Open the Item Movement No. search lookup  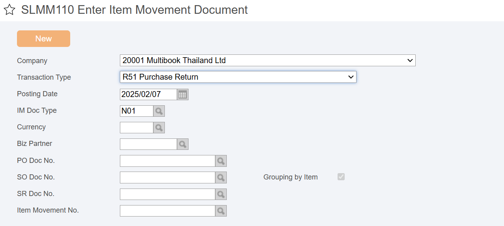[x=221, y=211]
